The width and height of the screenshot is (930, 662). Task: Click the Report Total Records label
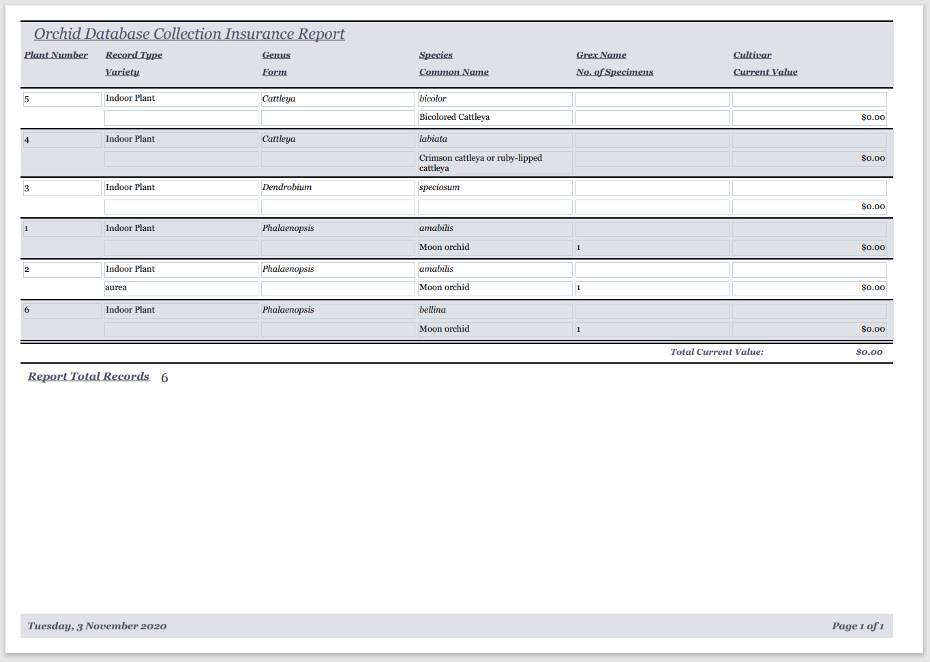[x=89, y=377]
